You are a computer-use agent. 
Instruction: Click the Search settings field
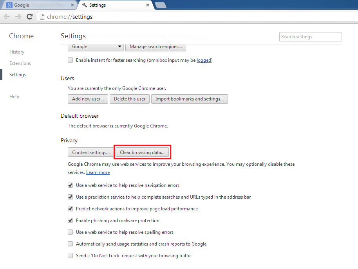click(x=310, y=37)
